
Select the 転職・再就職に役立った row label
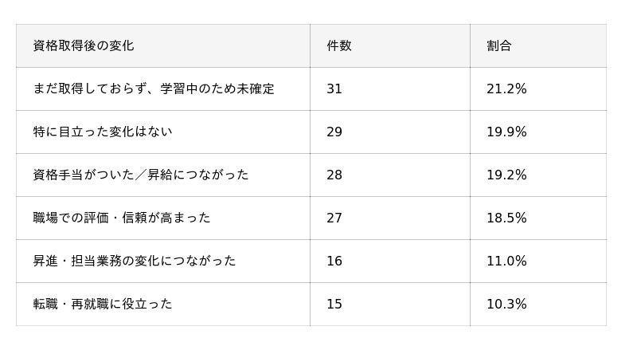103,304
